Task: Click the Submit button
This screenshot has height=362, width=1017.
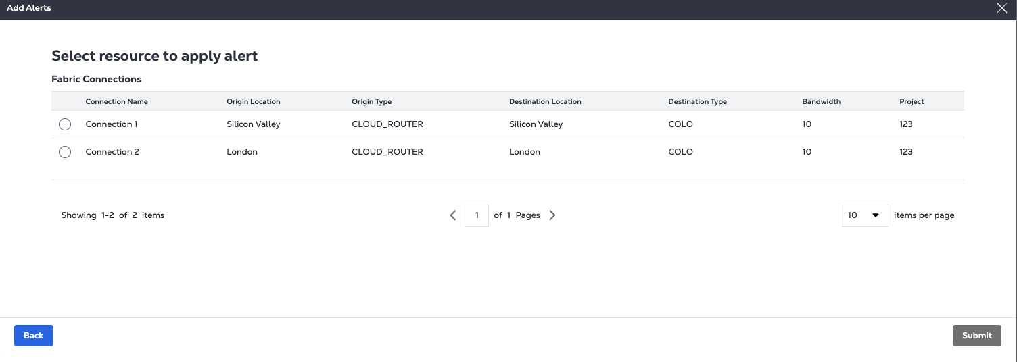Action: click(x=976, y=336)
